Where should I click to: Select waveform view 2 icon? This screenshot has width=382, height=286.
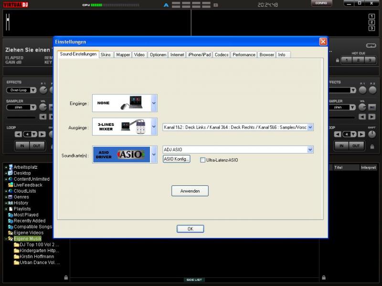pyautogui.click(x=371, y=22)
